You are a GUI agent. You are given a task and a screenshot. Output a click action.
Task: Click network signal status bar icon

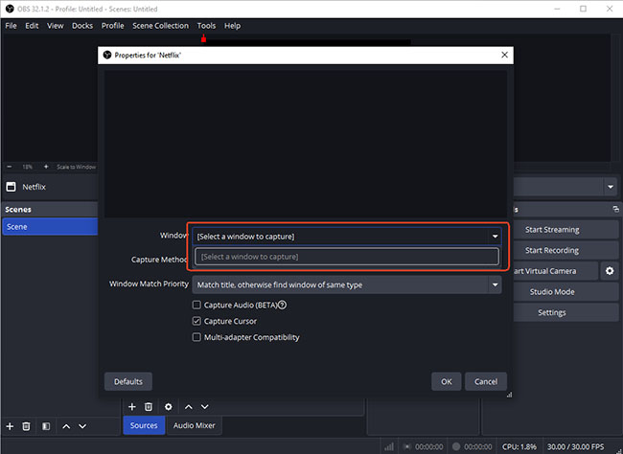pos(389,447)
